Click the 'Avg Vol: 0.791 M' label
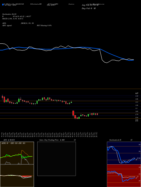The height and width of the screenshot is (187, 141). (90, 5)
